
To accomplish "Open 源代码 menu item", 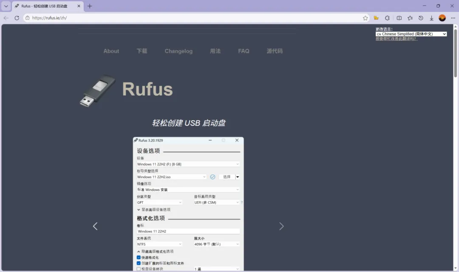I will [x=275, y=51].
